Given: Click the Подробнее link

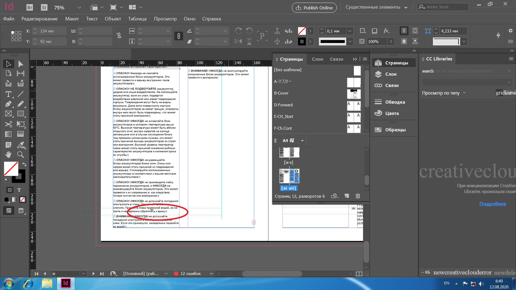Looking at the screenshot, I should pos(493,204).
